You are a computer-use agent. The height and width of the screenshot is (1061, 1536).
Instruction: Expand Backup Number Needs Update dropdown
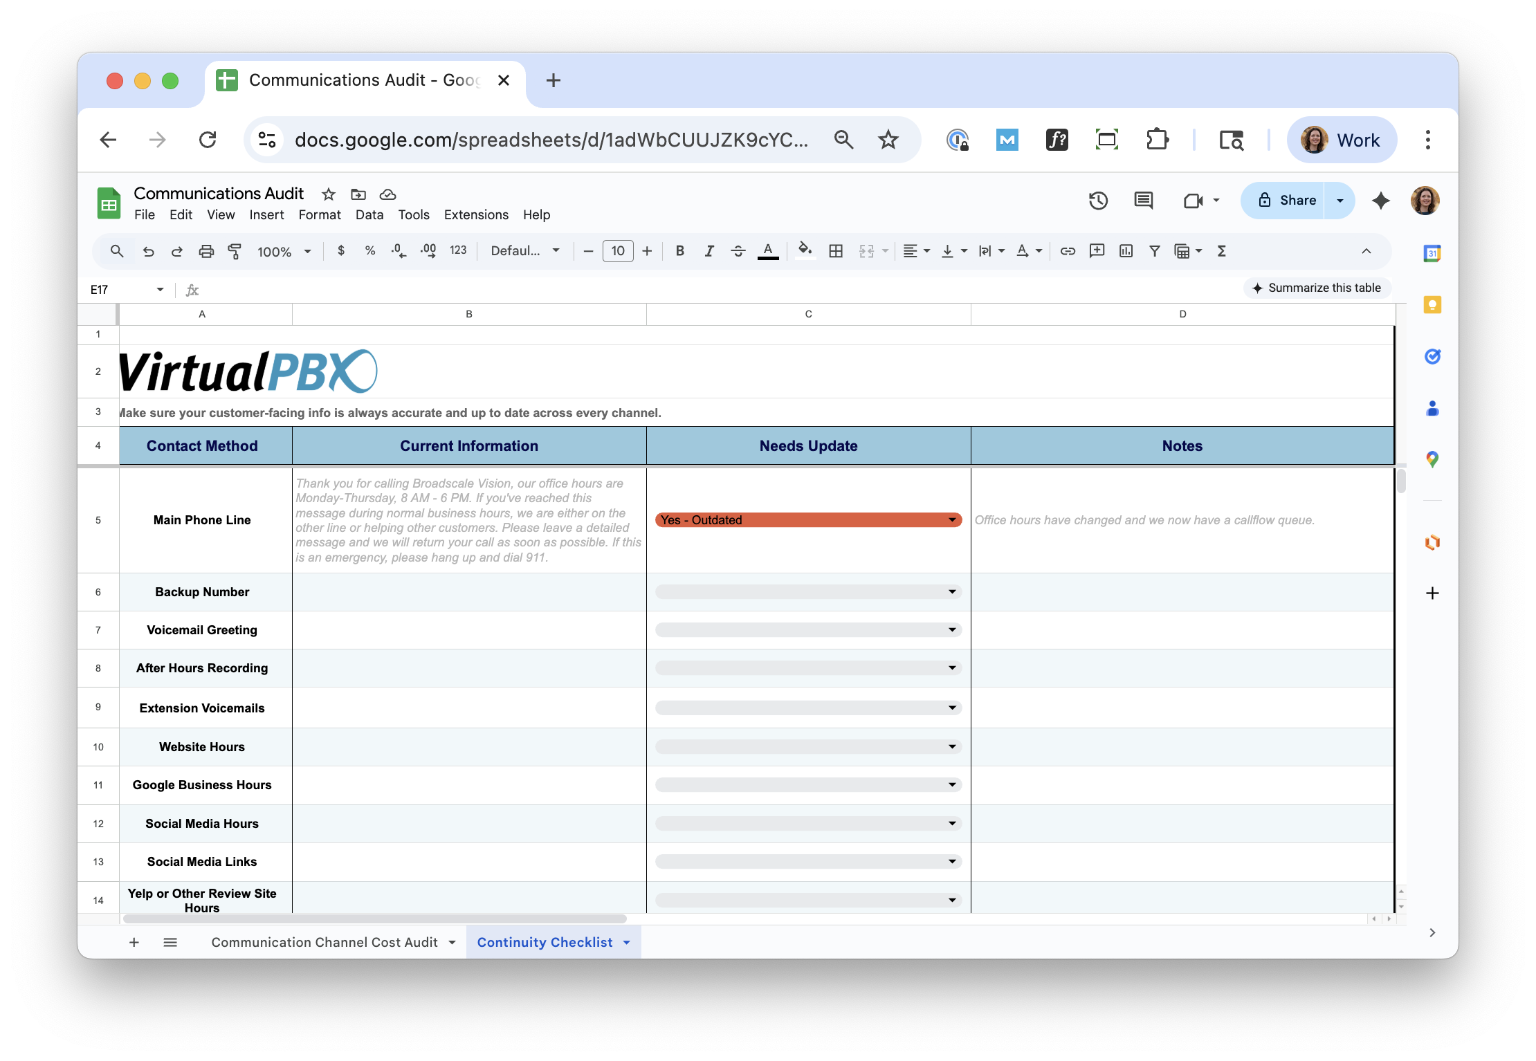coord(951,592)
